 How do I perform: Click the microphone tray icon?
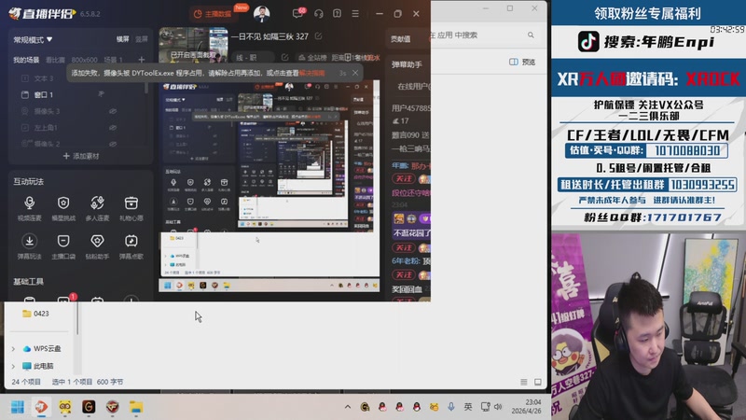[450, 407]
